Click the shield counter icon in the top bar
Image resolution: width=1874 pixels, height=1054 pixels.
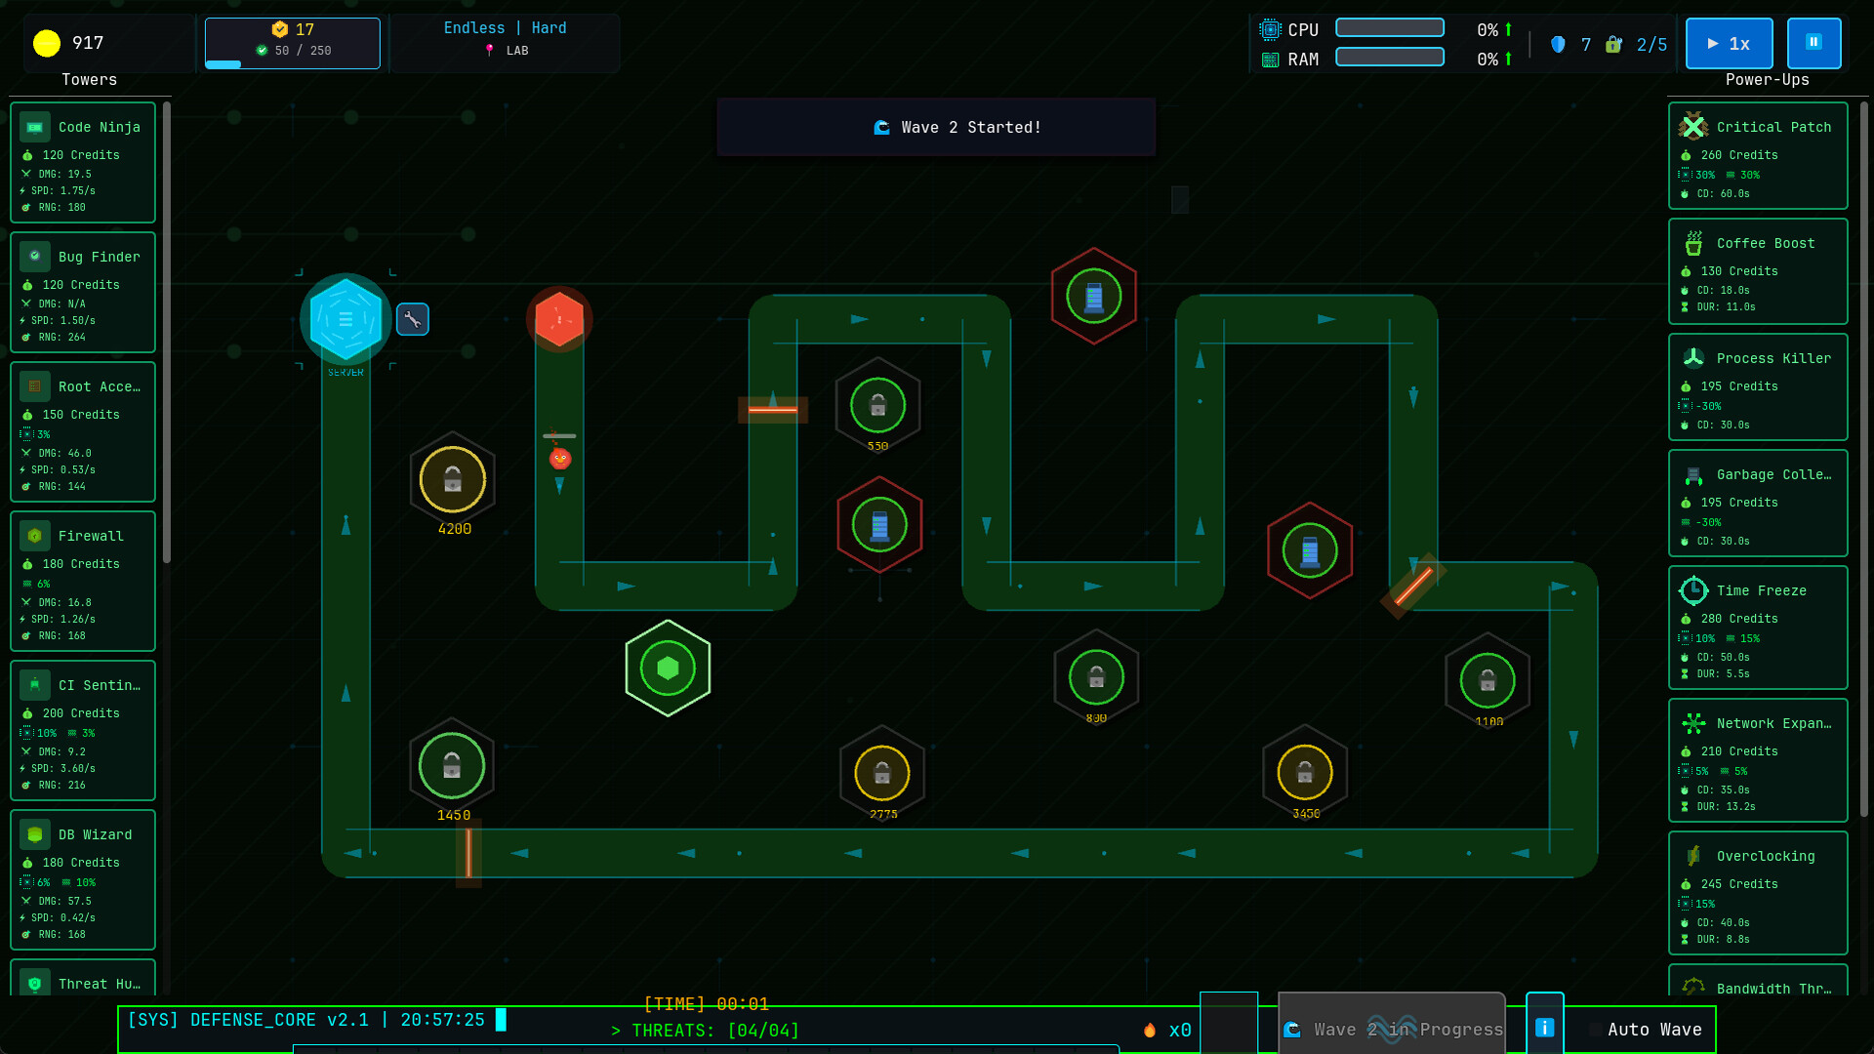1558,45
